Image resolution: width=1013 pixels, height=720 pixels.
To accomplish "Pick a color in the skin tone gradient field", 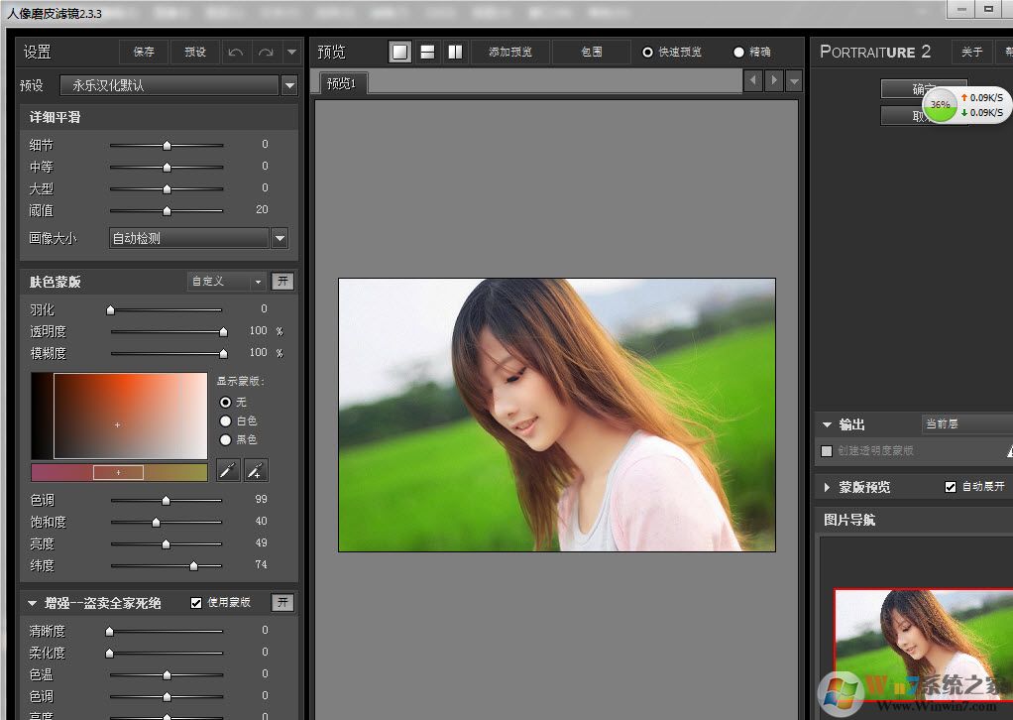I will pyautogui.click(x=118, y=423).
